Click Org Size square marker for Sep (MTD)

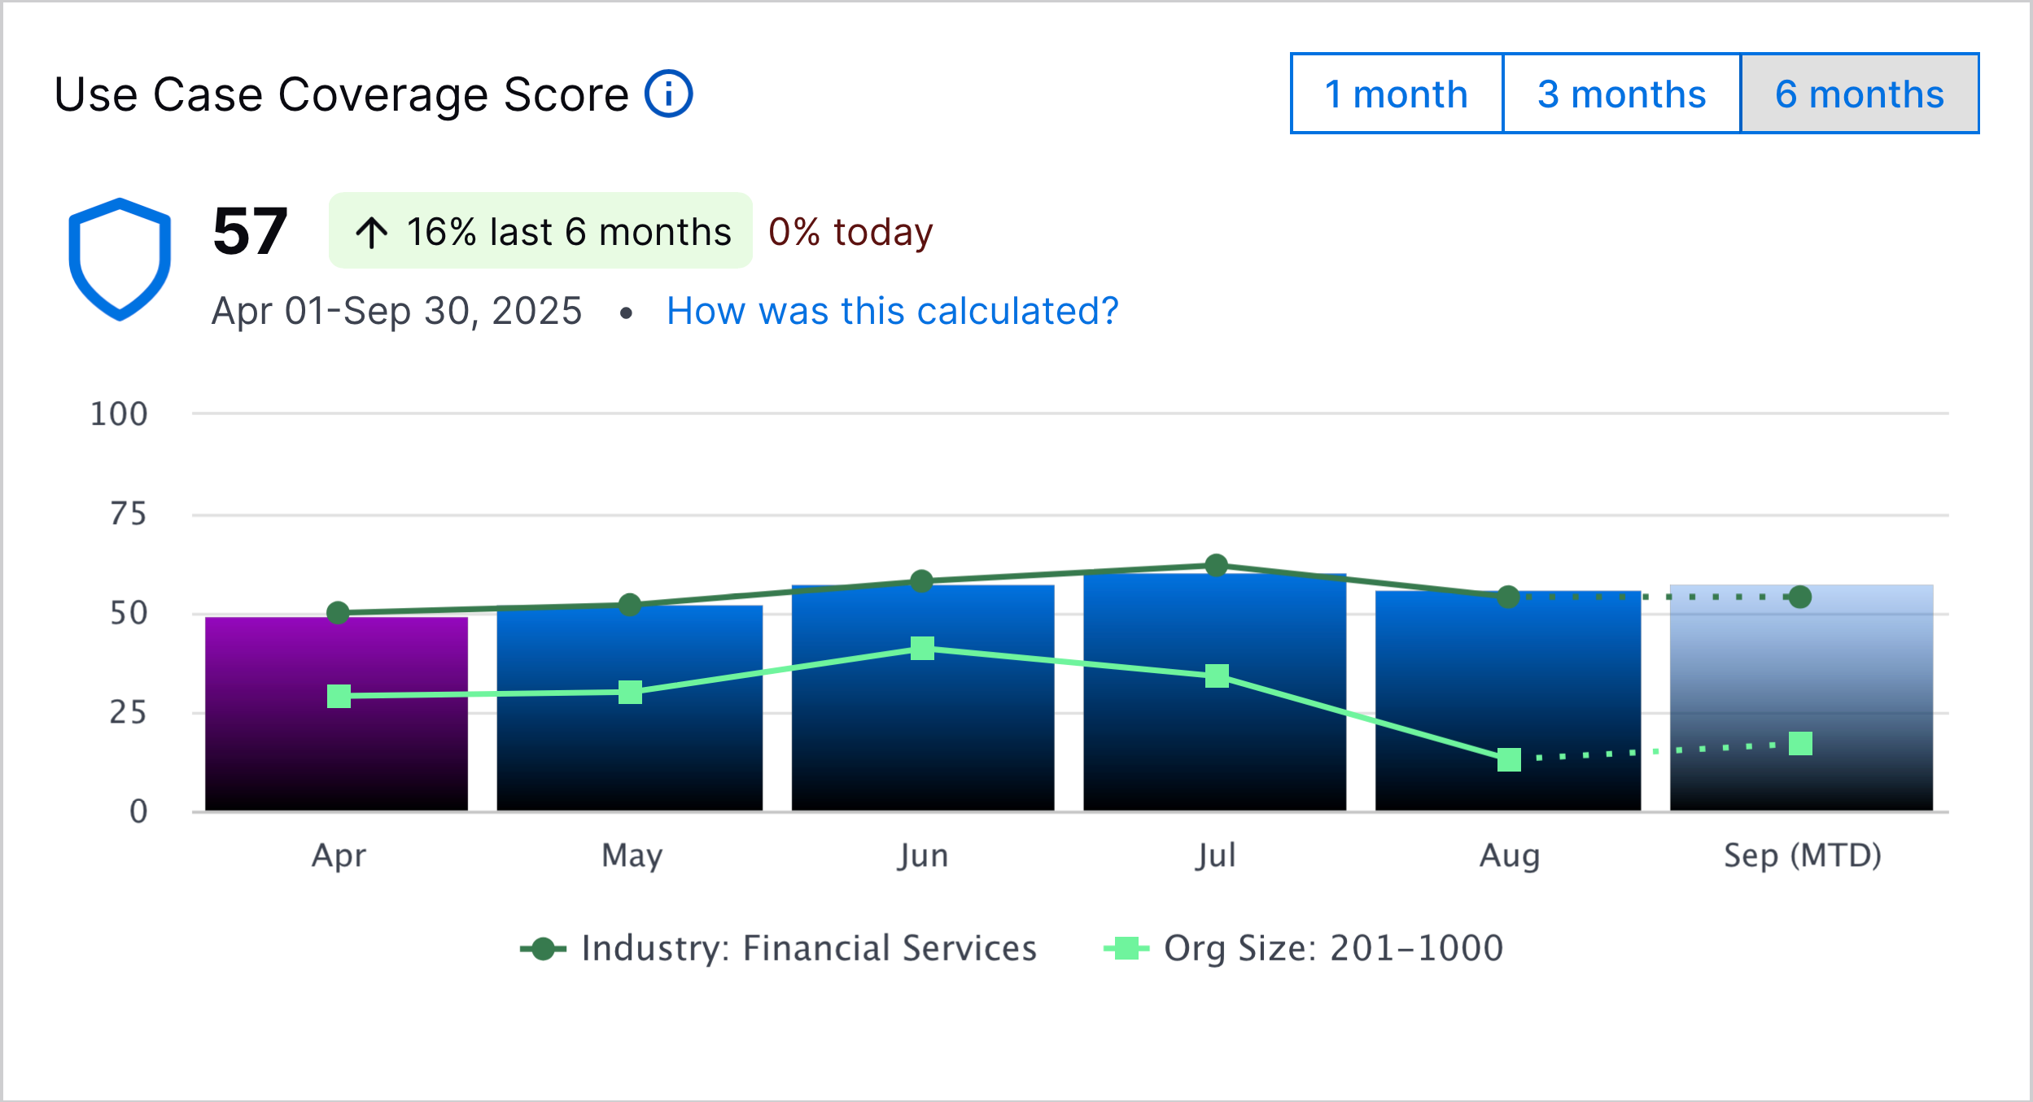[1800, 743]
